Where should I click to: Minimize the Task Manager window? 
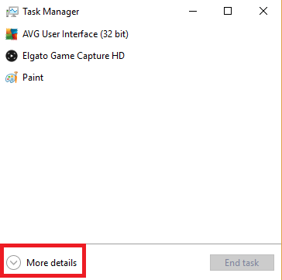pos(193,11)
